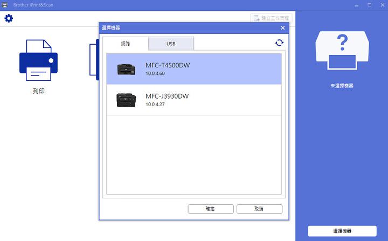Click the 選擇機器 button in the right panel
Screen dimensions: 388x241
coord(342,231)
